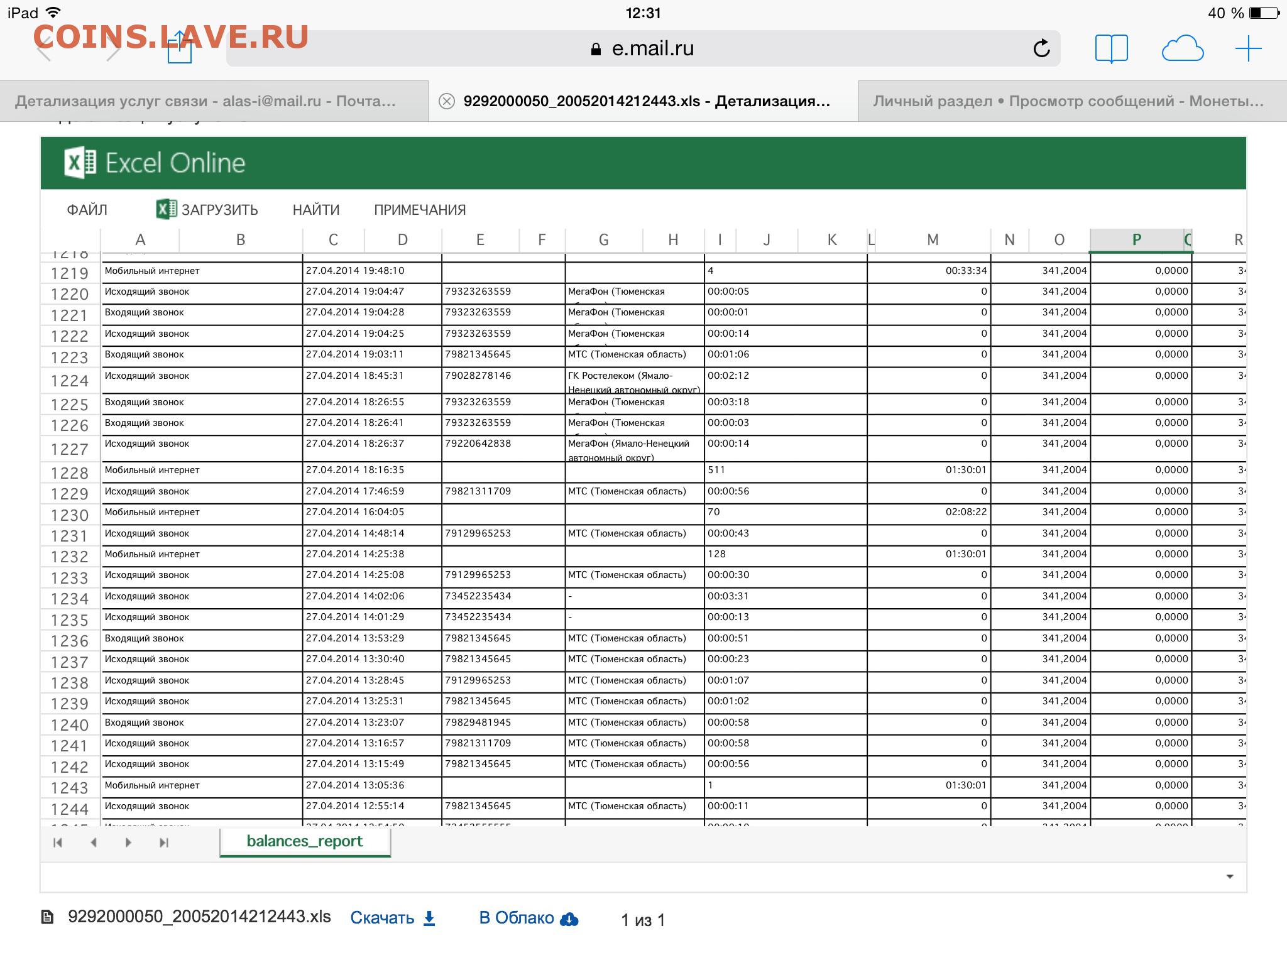Select column C header
Image resolution: width=1287 pixels, height=965 pixels.
coord(333,240)
